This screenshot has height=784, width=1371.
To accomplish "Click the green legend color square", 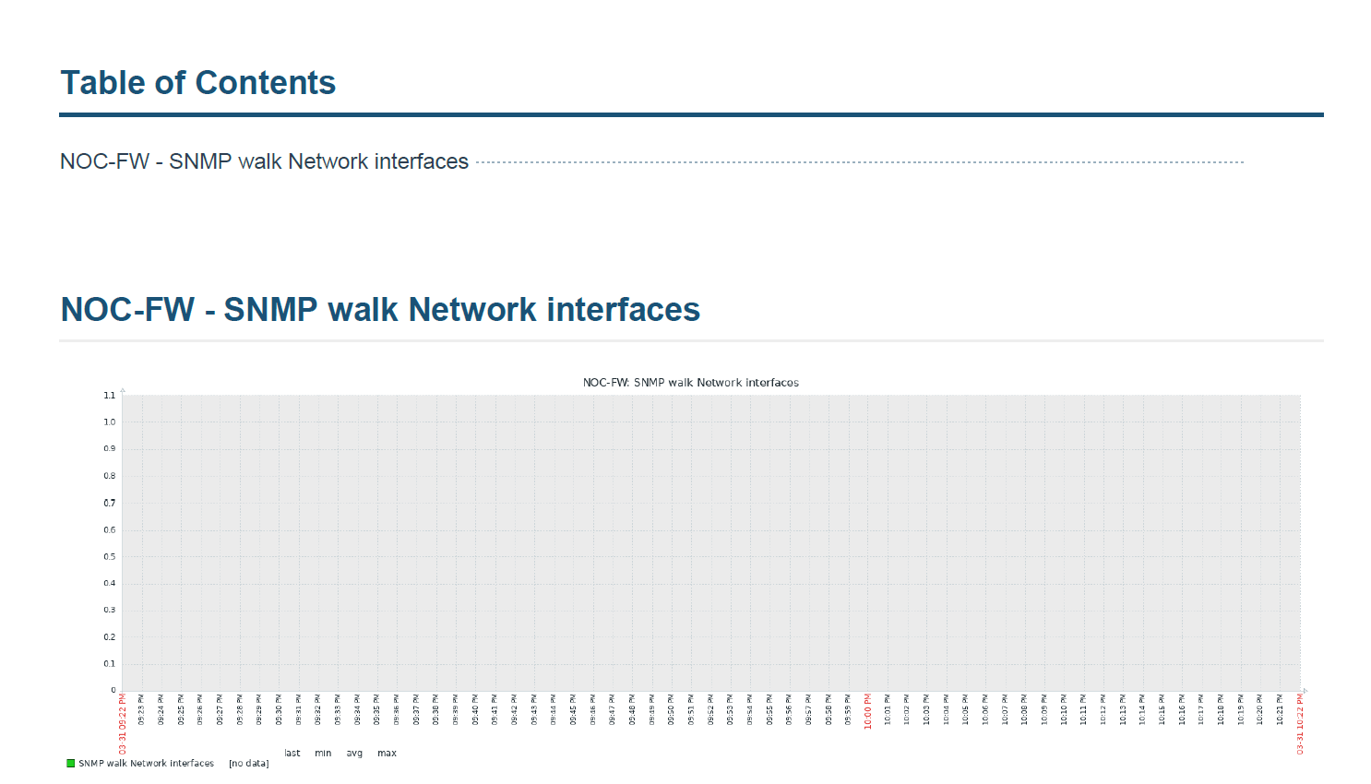I will [71, 764].
